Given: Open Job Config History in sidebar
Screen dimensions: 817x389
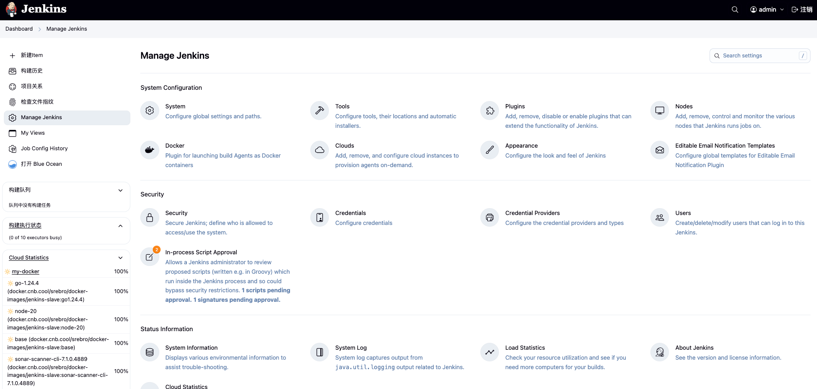Looking at the screenshot, I should (x=44, y=149).
